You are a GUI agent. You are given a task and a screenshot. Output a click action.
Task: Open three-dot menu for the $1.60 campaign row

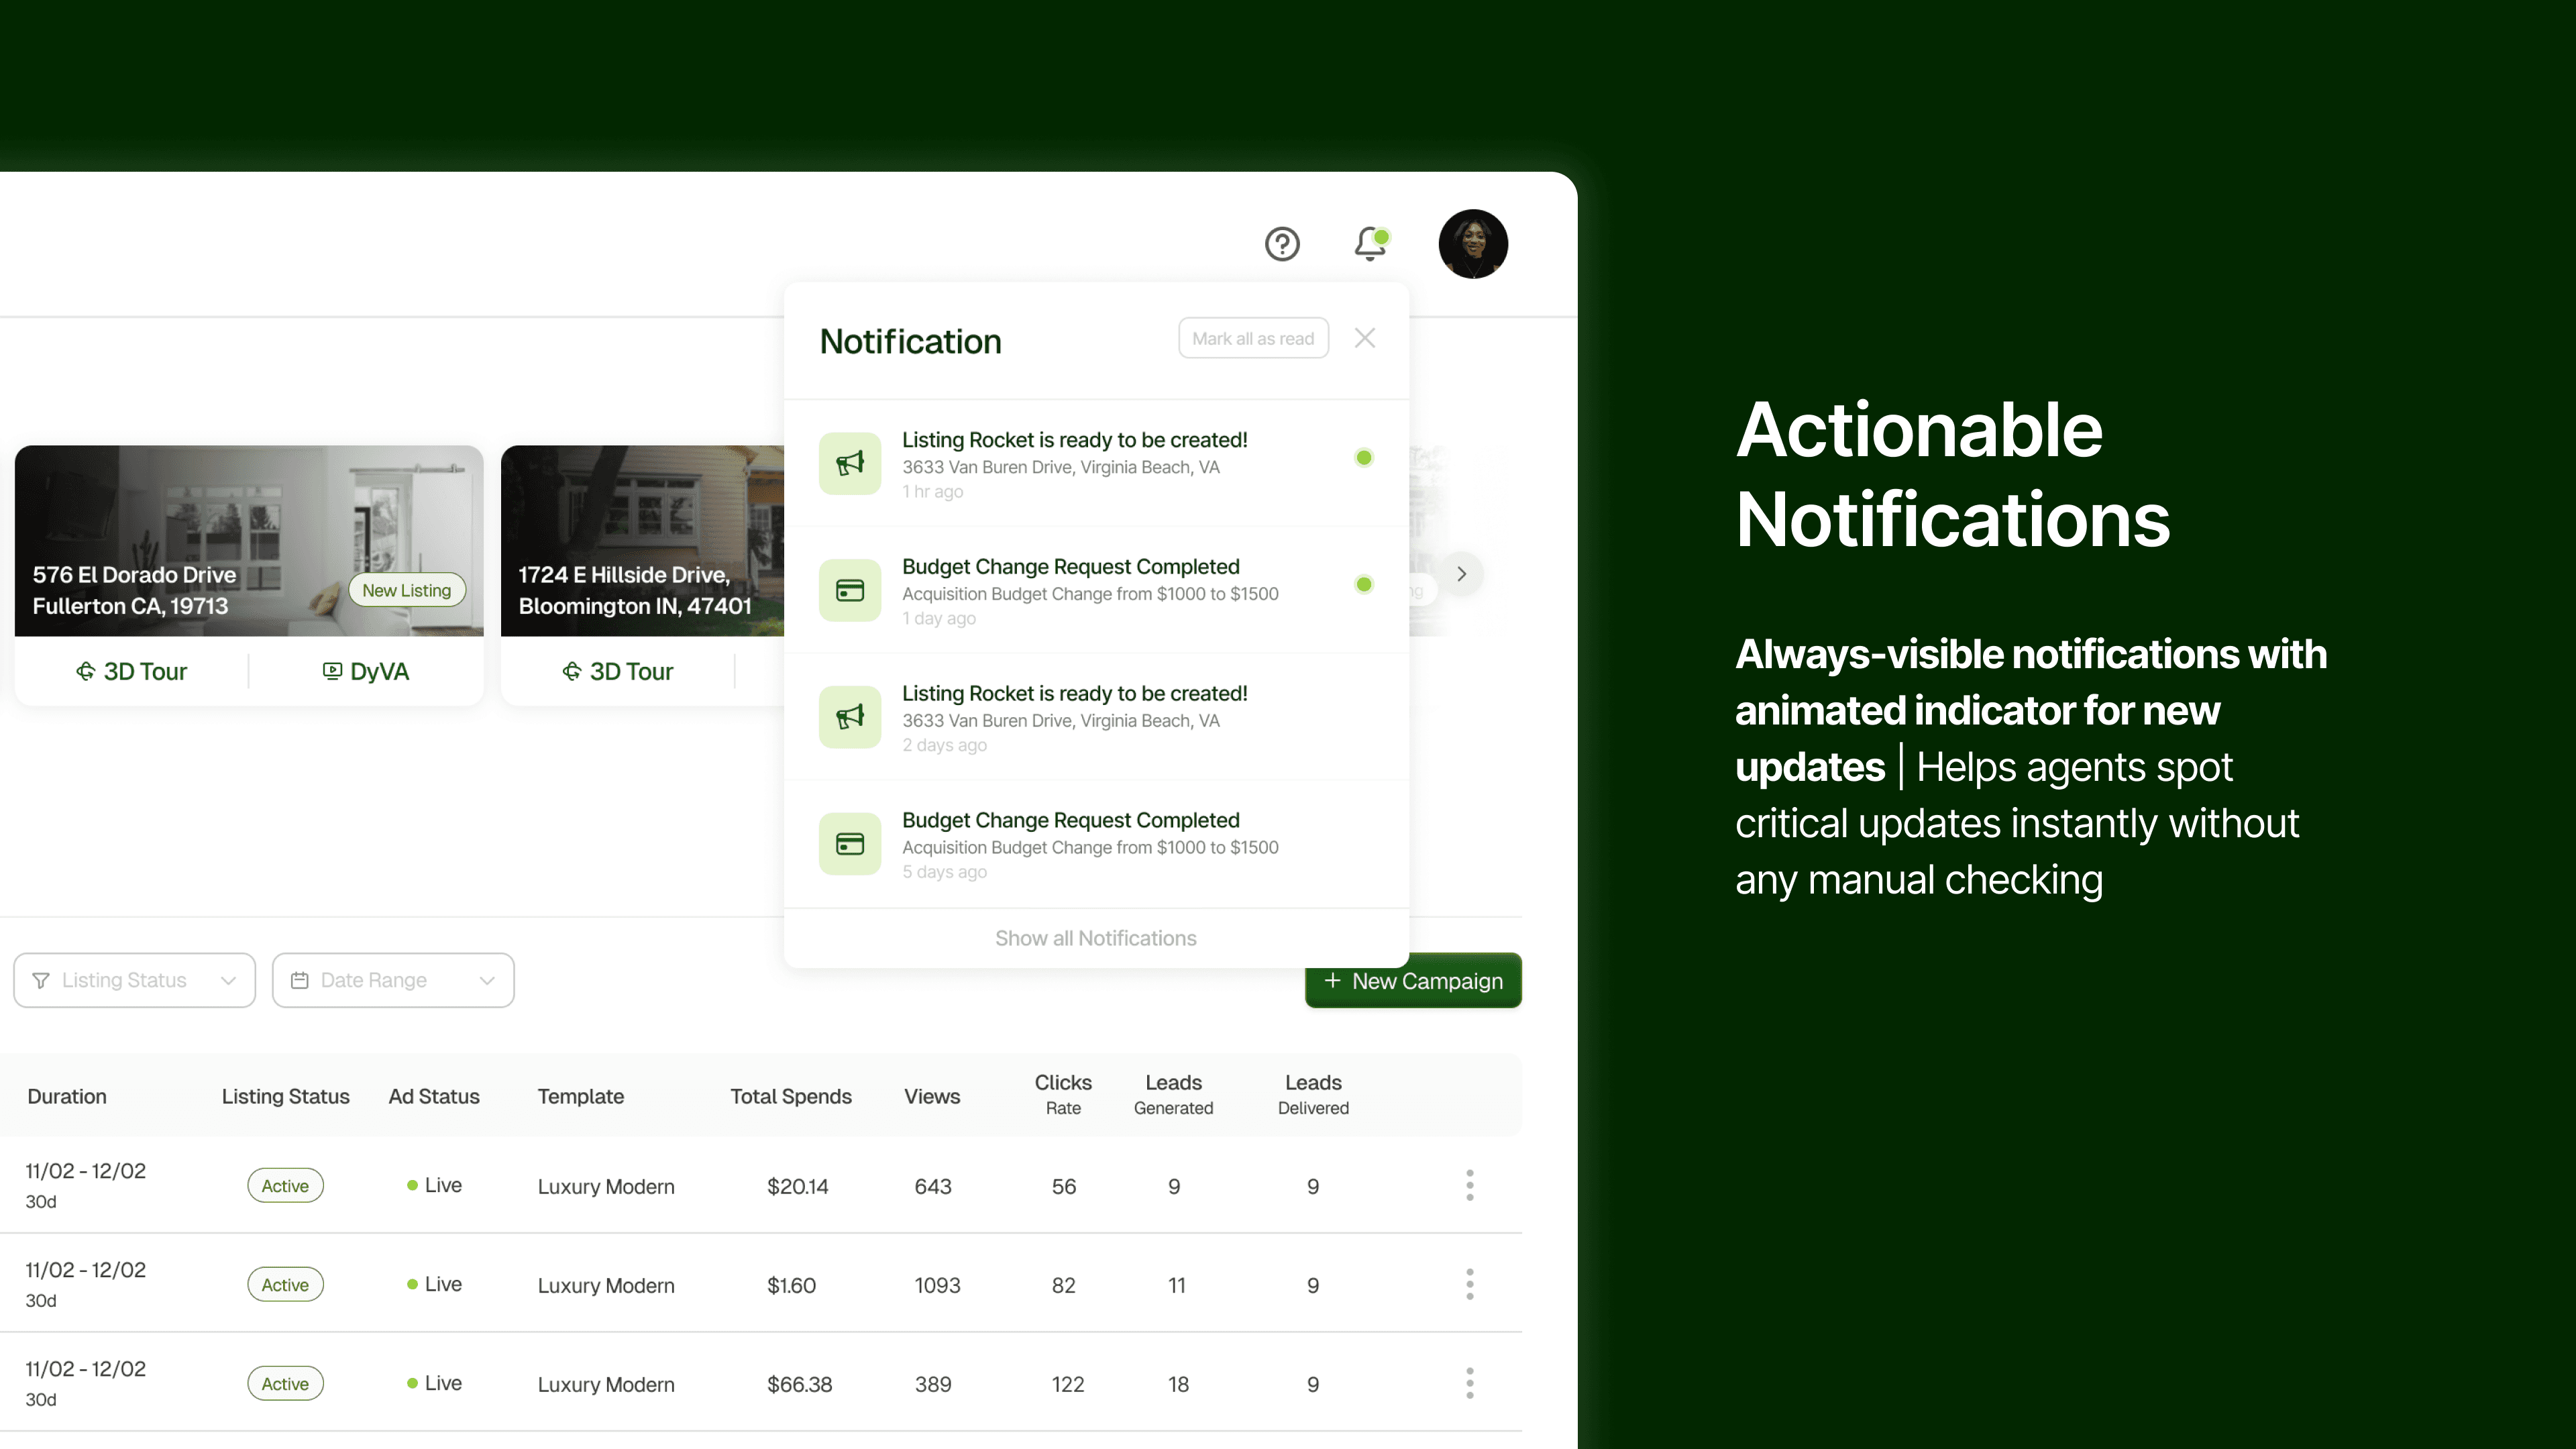(1469, 1284)
